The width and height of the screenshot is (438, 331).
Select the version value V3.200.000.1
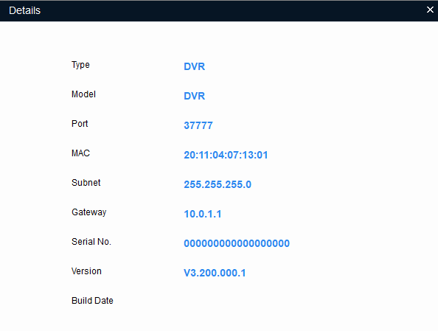click(x=215, y=273)
